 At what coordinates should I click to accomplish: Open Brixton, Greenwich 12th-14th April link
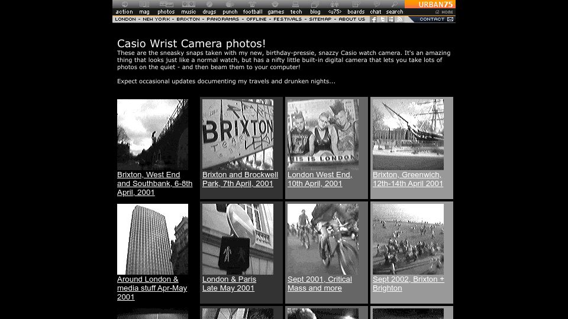pos(408,179)
